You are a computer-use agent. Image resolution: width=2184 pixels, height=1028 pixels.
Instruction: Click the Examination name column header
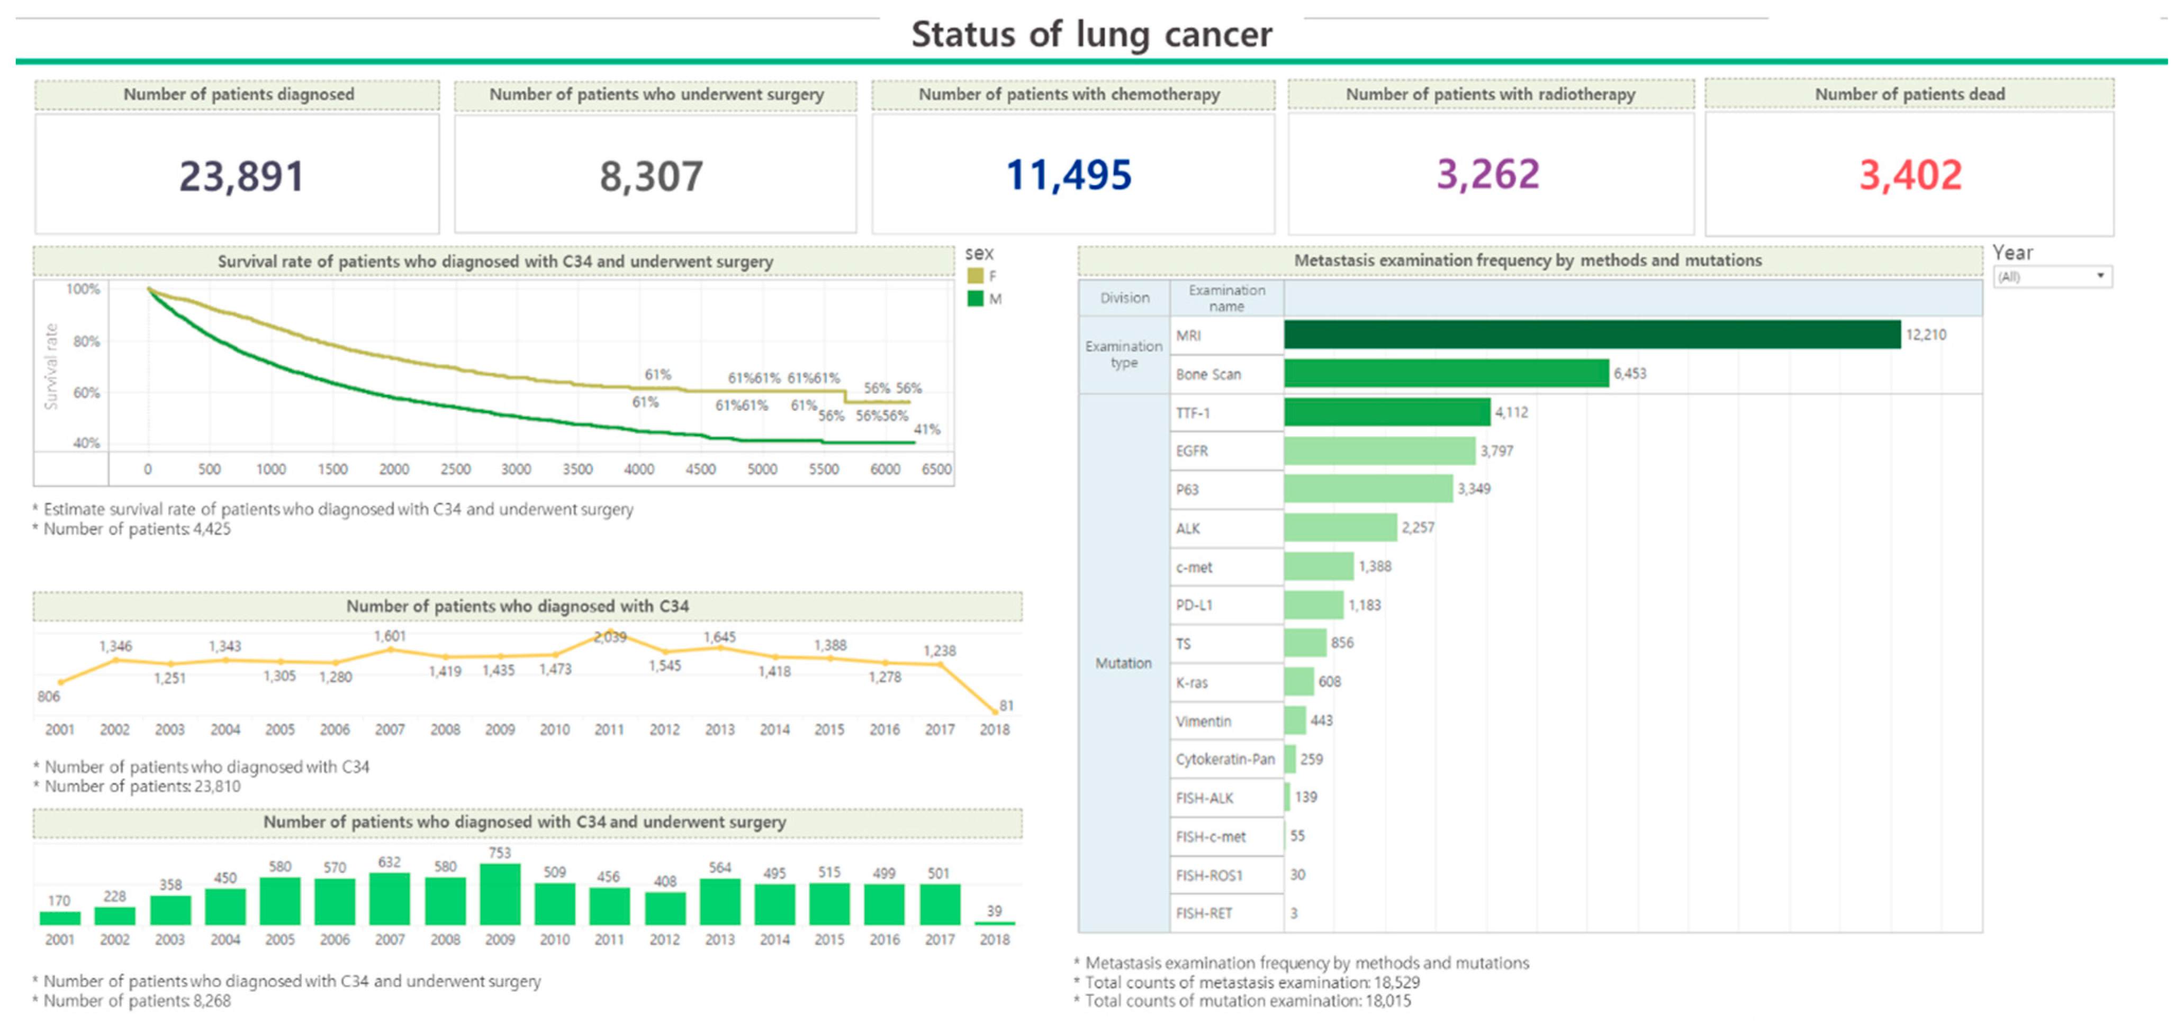pos(1226,297)
